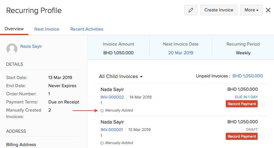Image resolution: width=274 pixels, height=148 pixels.
Task: Click Nada Sayir's avatar image
Action: [x=12, y=49]
